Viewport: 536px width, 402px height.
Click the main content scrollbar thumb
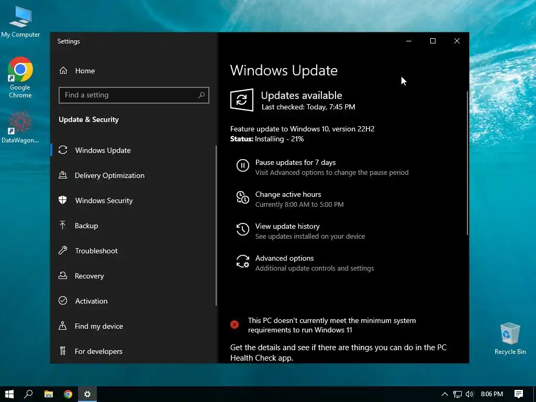tap(467, 163)
